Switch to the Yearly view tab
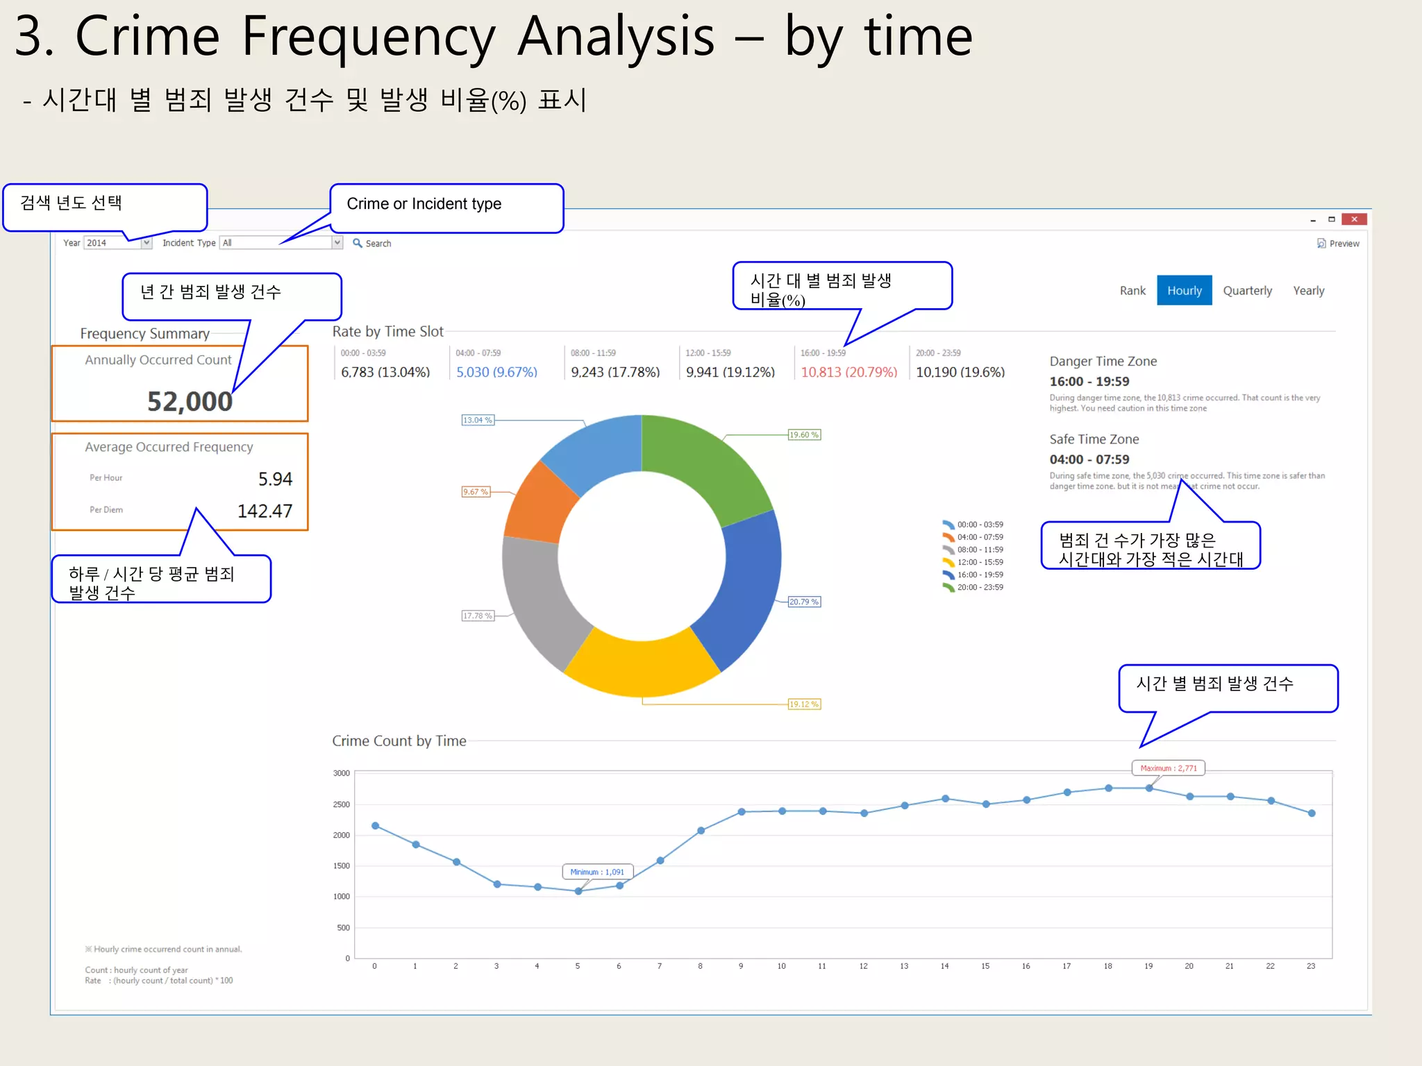Image resolution: width=1422 pixels, height=1066 pixels. pos(1308,291)
